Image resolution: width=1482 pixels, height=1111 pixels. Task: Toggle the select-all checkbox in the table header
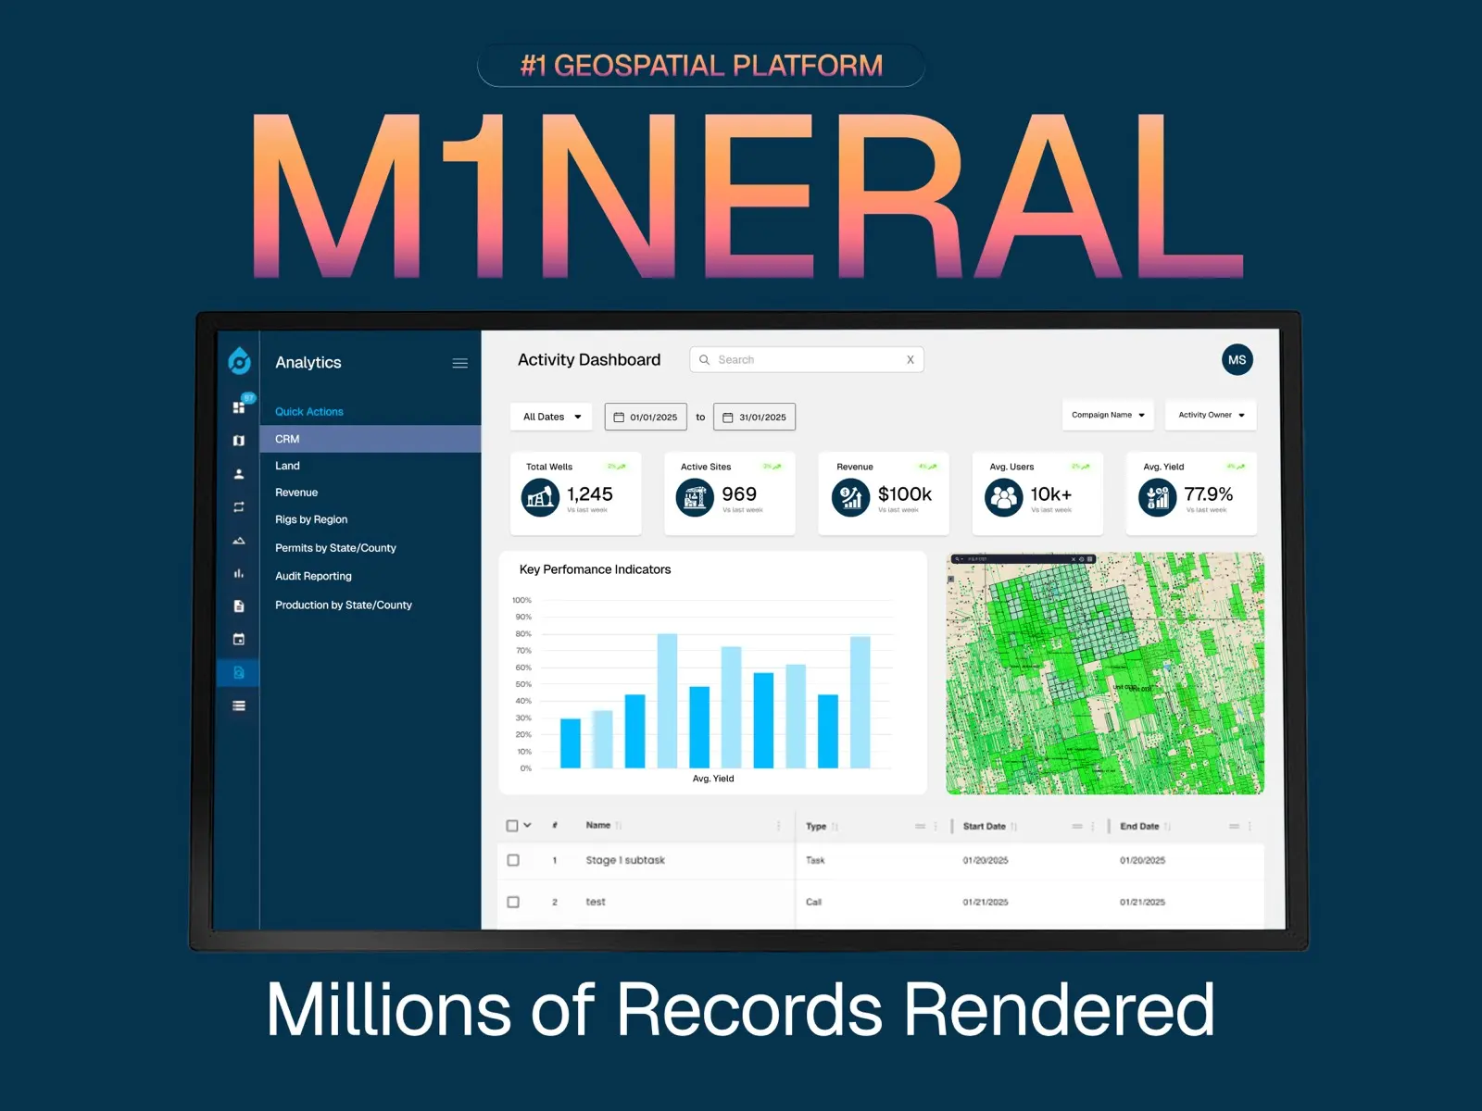tap(512, 826)
